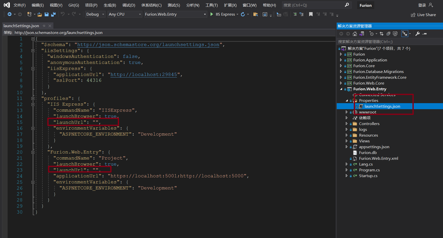Click the Open File folder icon

click(x=40, y=14)
